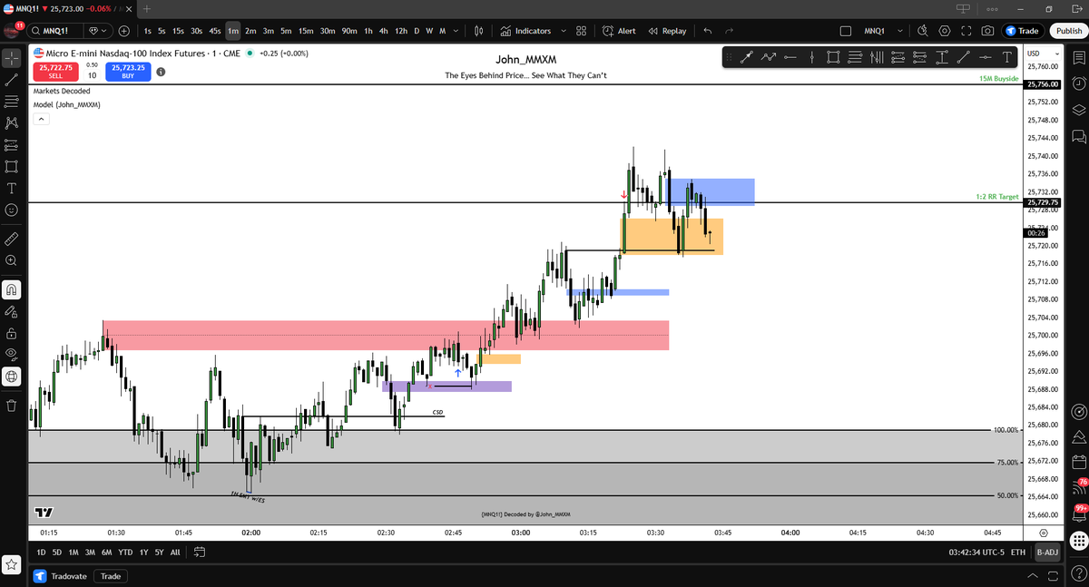Open the watchlist panel icon in right sidebar
1089x587 pixels.
point(1078,57)
